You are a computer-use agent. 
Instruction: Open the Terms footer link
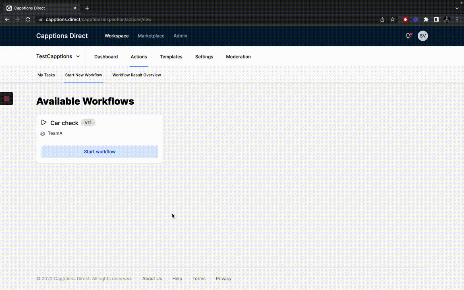tap(199, 279)
